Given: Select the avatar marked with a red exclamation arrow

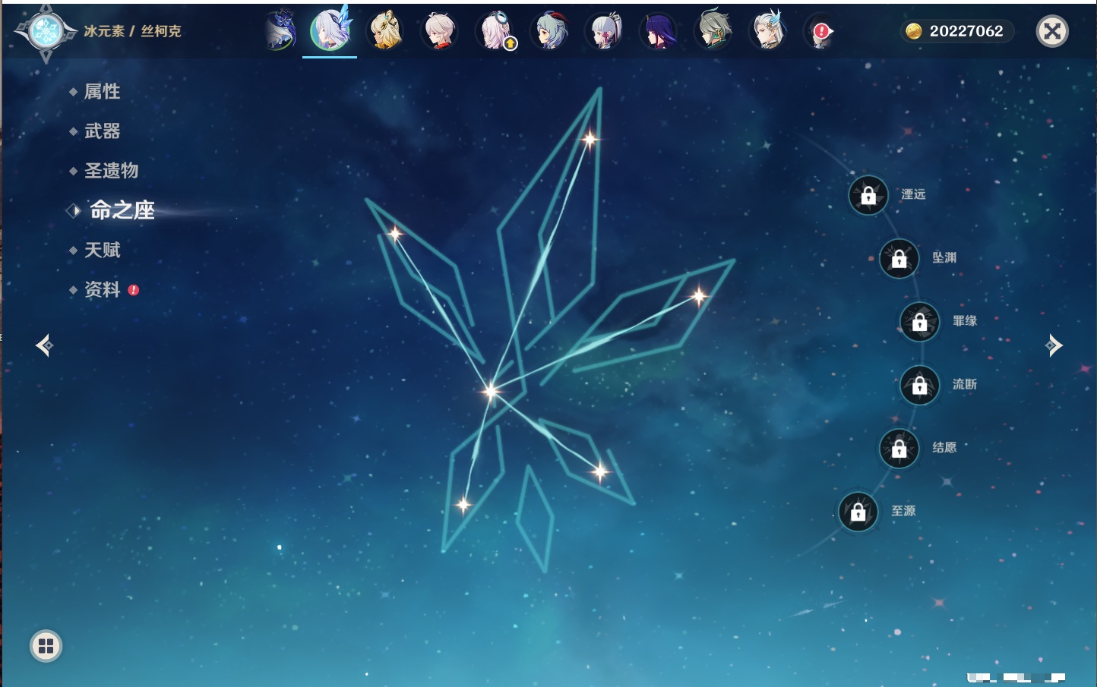Looking at the screenshot, I should tap(820, 32).
